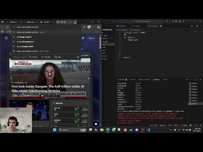The height and width of the screenshot is (152, 203).
Task: Click Sign in button on new tab page
Action: coord(91,38)
